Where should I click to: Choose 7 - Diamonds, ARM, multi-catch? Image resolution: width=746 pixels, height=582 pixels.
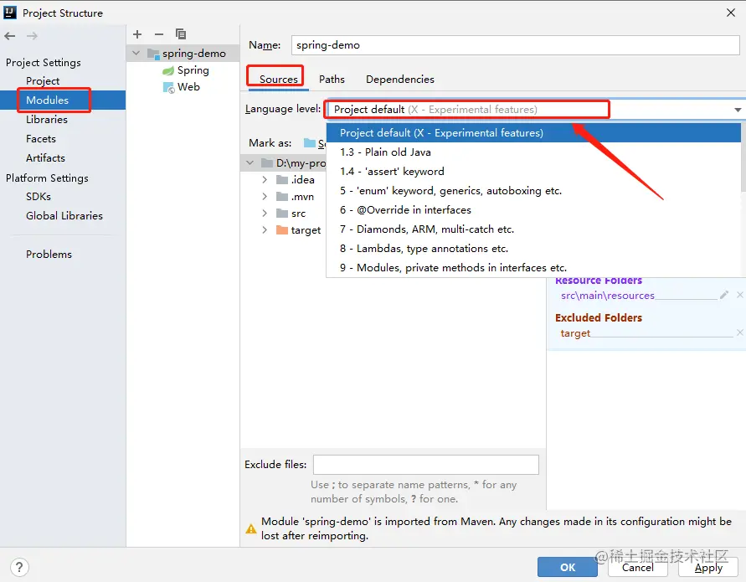tap(534, 229)
